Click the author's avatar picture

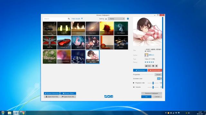[146, 55]
